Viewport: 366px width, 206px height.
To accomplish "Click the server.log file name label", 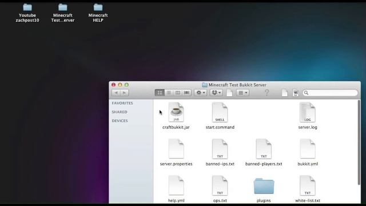I will click(308, 127).
